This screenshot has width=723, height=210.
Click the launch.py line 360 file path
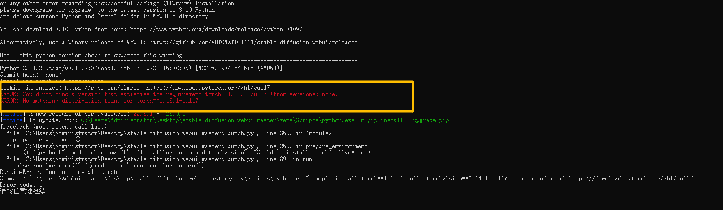point(140,133)
